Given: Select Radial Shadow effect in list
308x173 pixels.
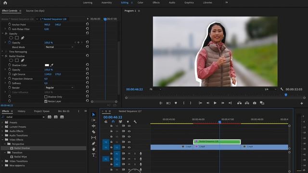Looking at the screenshot, I should [43, 148].
